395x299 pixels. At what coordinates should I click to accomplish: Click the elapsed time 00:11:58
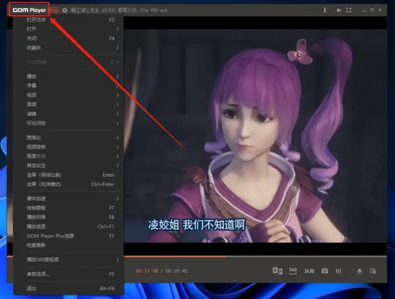pyautogui.click(x=147, y=271)
